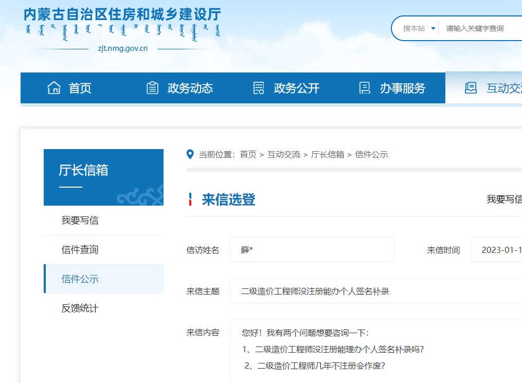Click the dropdown arrow next to 搜本站
Image resolution: width=522 pixels, height=383 pixels.
point(433,28)
